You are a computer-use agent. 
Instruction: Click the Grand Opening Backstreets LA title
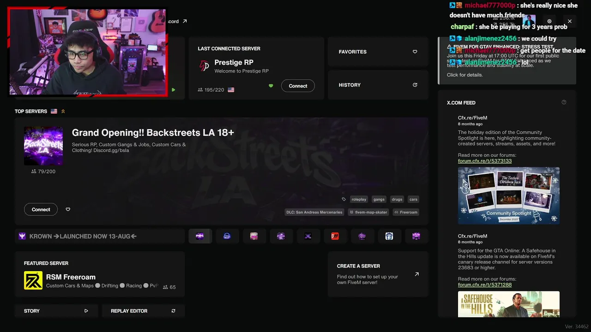tap(153, 133)
